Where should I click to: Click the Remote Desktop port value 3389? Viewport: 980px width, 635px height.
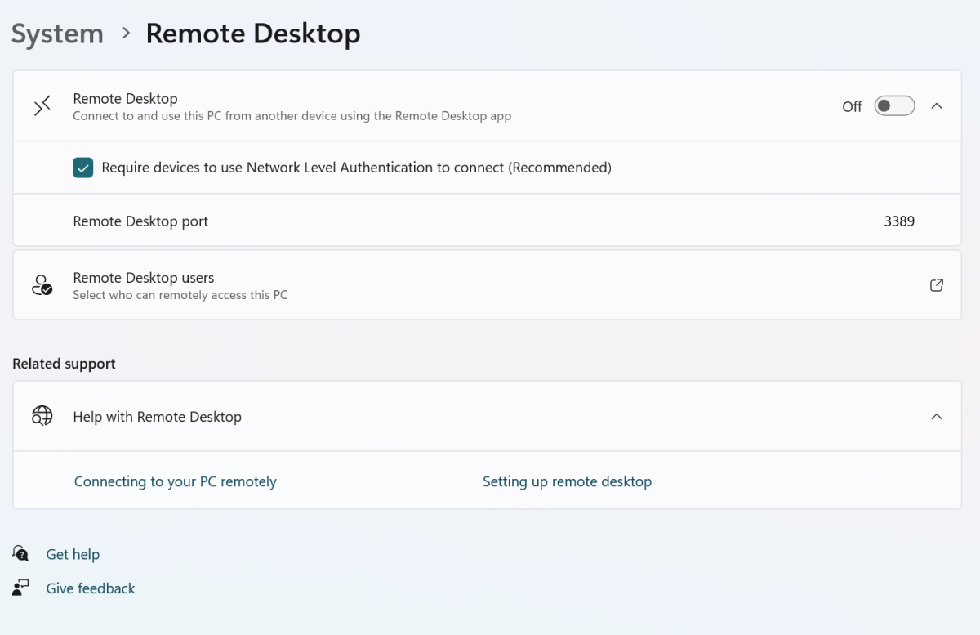pos(899,221)
